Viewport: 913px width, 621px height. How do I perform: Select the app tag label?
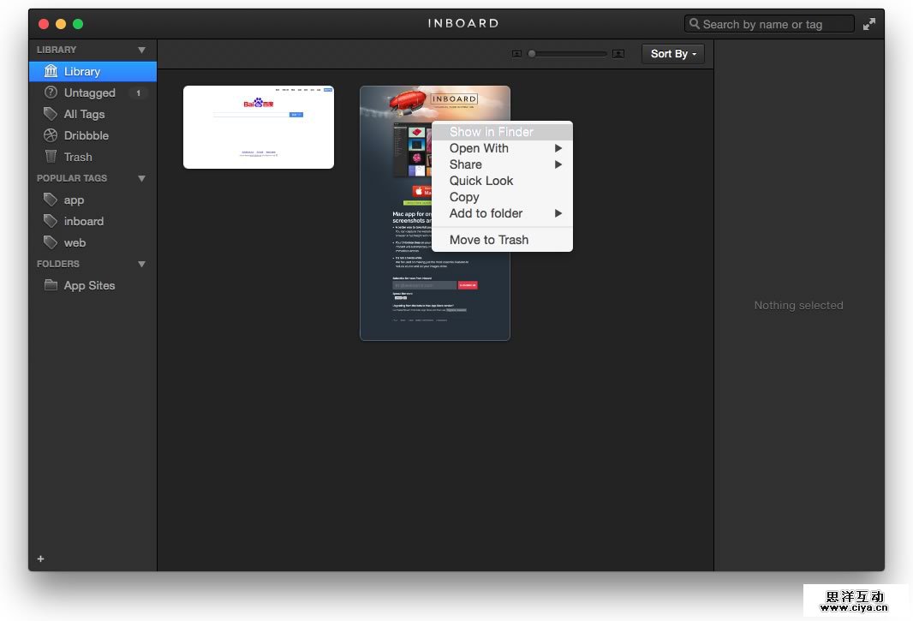74,200
